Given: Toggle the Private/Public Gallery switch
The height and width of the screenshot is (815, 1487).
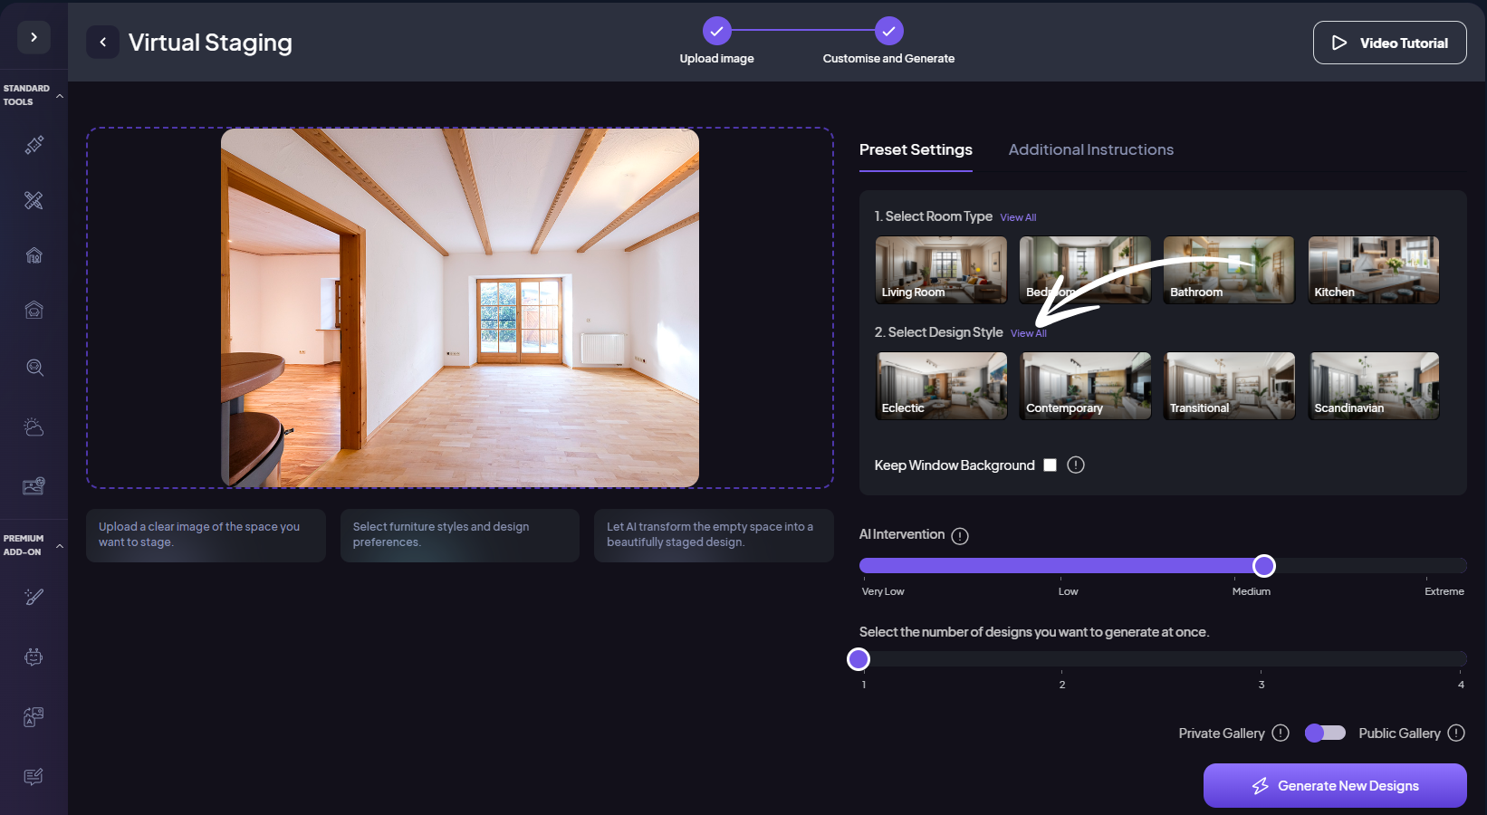Looking at the screenshot, I should (x=1325, y=733).
